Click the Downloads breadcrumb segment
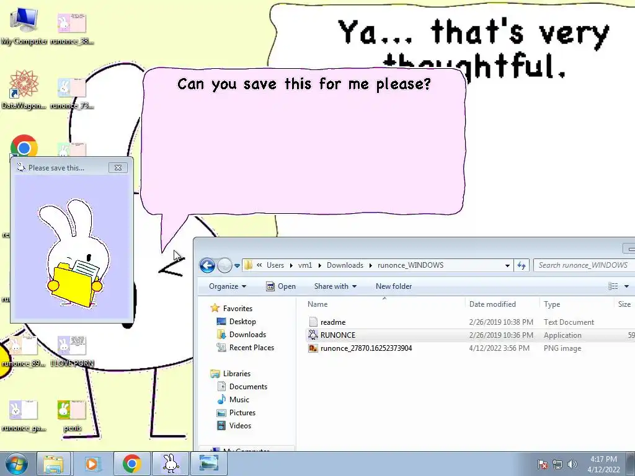This screenshot has width=635, height=476. click(x=345, y=265)
